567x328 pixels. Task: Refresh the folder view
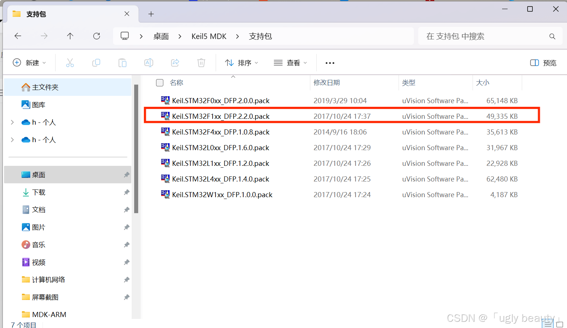tap(97, 36)
